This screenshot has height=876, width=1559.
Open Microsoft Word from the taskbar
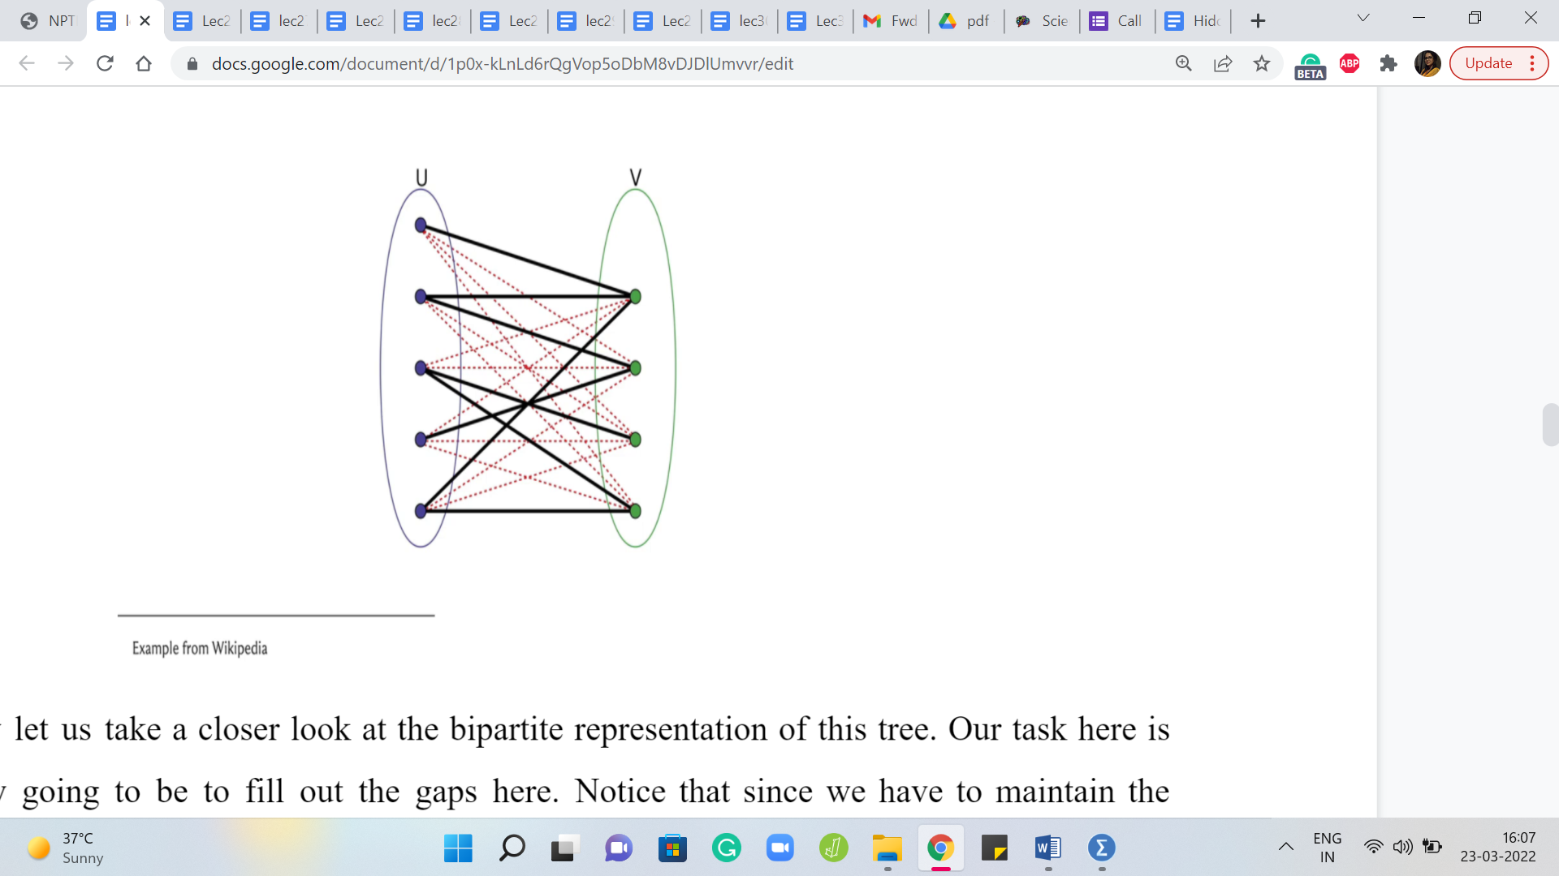1047,848
